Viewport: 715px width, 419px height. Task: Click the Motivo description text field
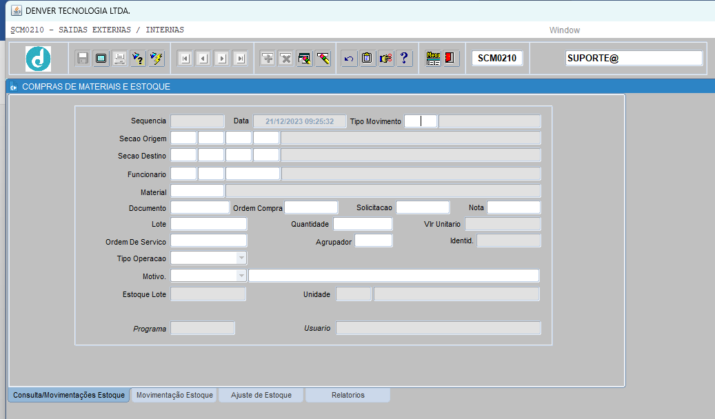394,276
